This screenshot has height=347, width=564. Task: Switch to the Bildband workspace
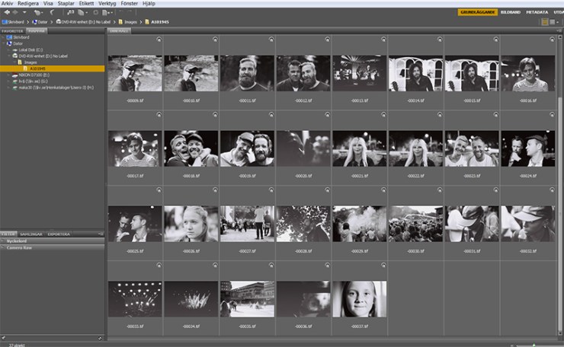511,12
